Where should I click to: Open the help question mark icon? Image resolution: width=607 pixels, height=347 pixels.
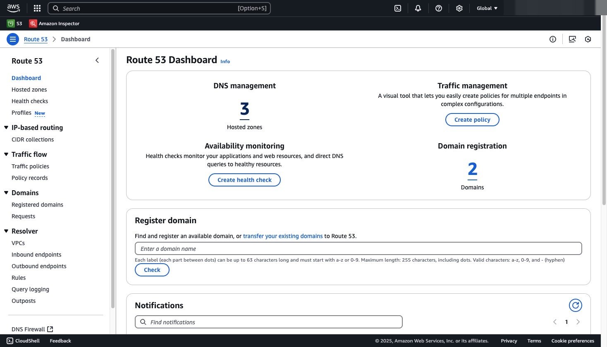pyautogui.click(x=439, y=8)
